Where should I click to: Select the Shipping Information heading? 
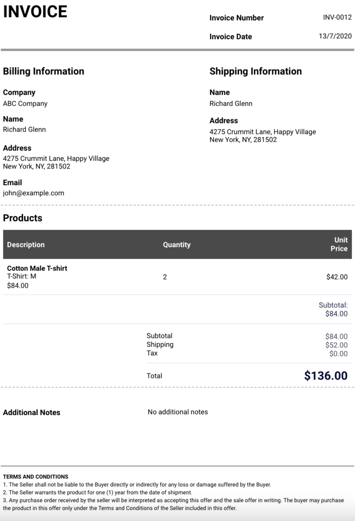coord(255,71)
